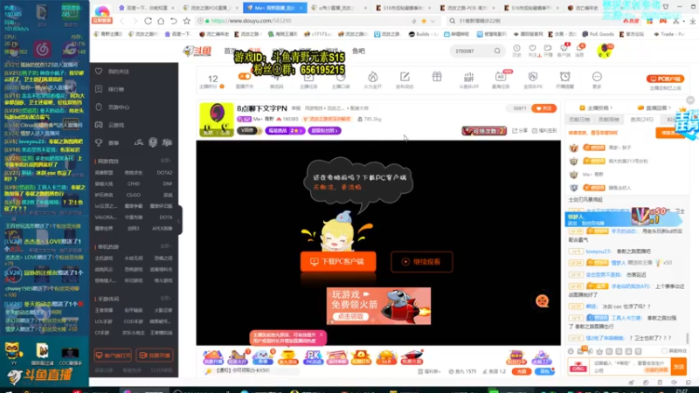Click the rocket ship icon below the player
The width and height of the screenshot is (699, 393).
pyautogui.click(x=412, y=357)
